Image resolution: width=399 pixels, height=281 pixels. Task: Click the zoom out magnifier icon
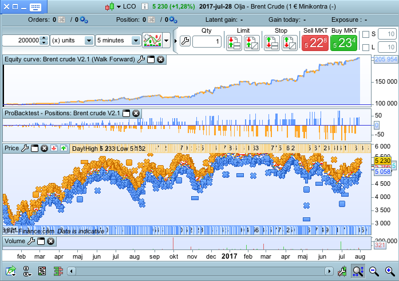pyautogui.click(x=374, y=271)
